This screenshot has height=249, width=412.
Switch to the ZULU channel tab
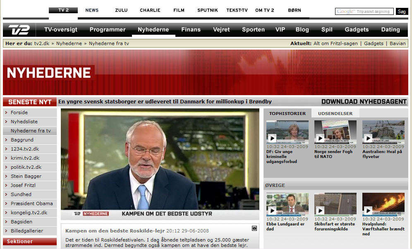(121, 10)
